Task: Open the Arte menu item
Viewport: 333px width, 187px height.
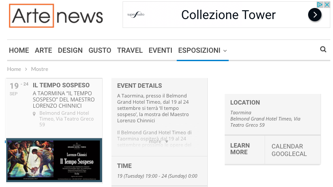Action: pos(44,51)
